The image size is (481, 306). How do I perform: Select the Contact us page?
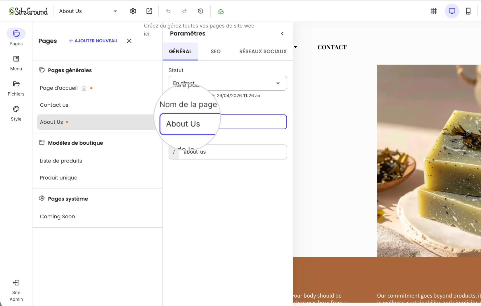[54, 105]
